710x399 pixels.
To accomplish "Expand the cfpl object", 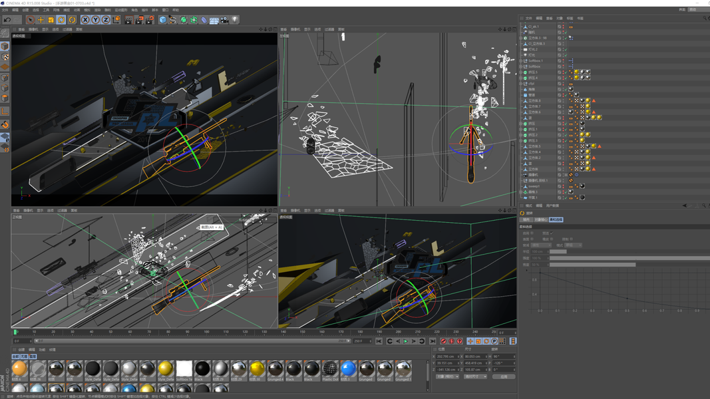I will coord(521,84).
